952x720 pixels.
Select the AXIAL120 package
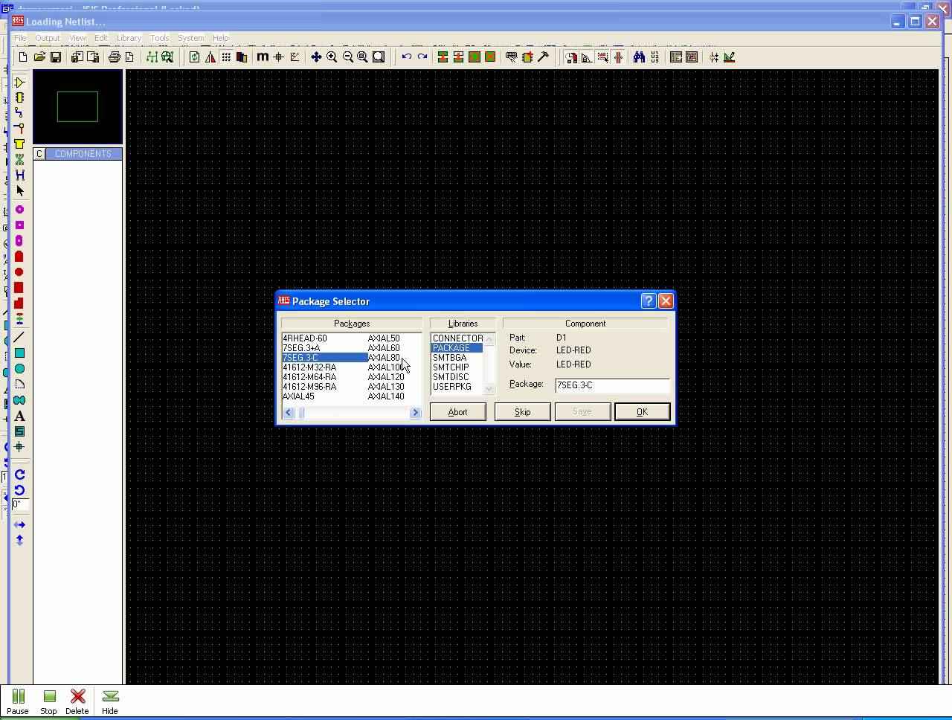pos(386,377)
